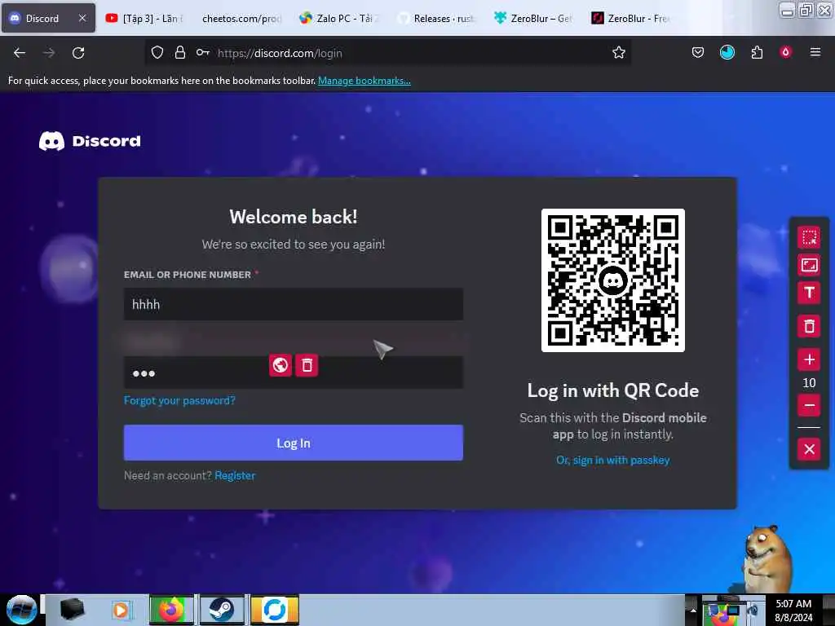Open the tracking protection shield icon
The image size is (835, 626).
pyautogui.click(x=157, y=52)
